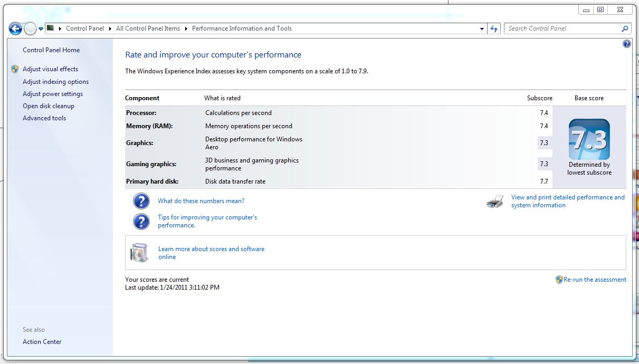Select the Memory (RAM): row label

pos(149,126)
